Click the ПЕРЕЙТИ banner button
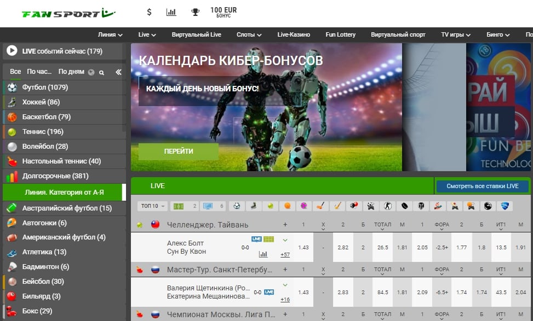This screenshot has width=533, height=321. [x=179, y=151]
